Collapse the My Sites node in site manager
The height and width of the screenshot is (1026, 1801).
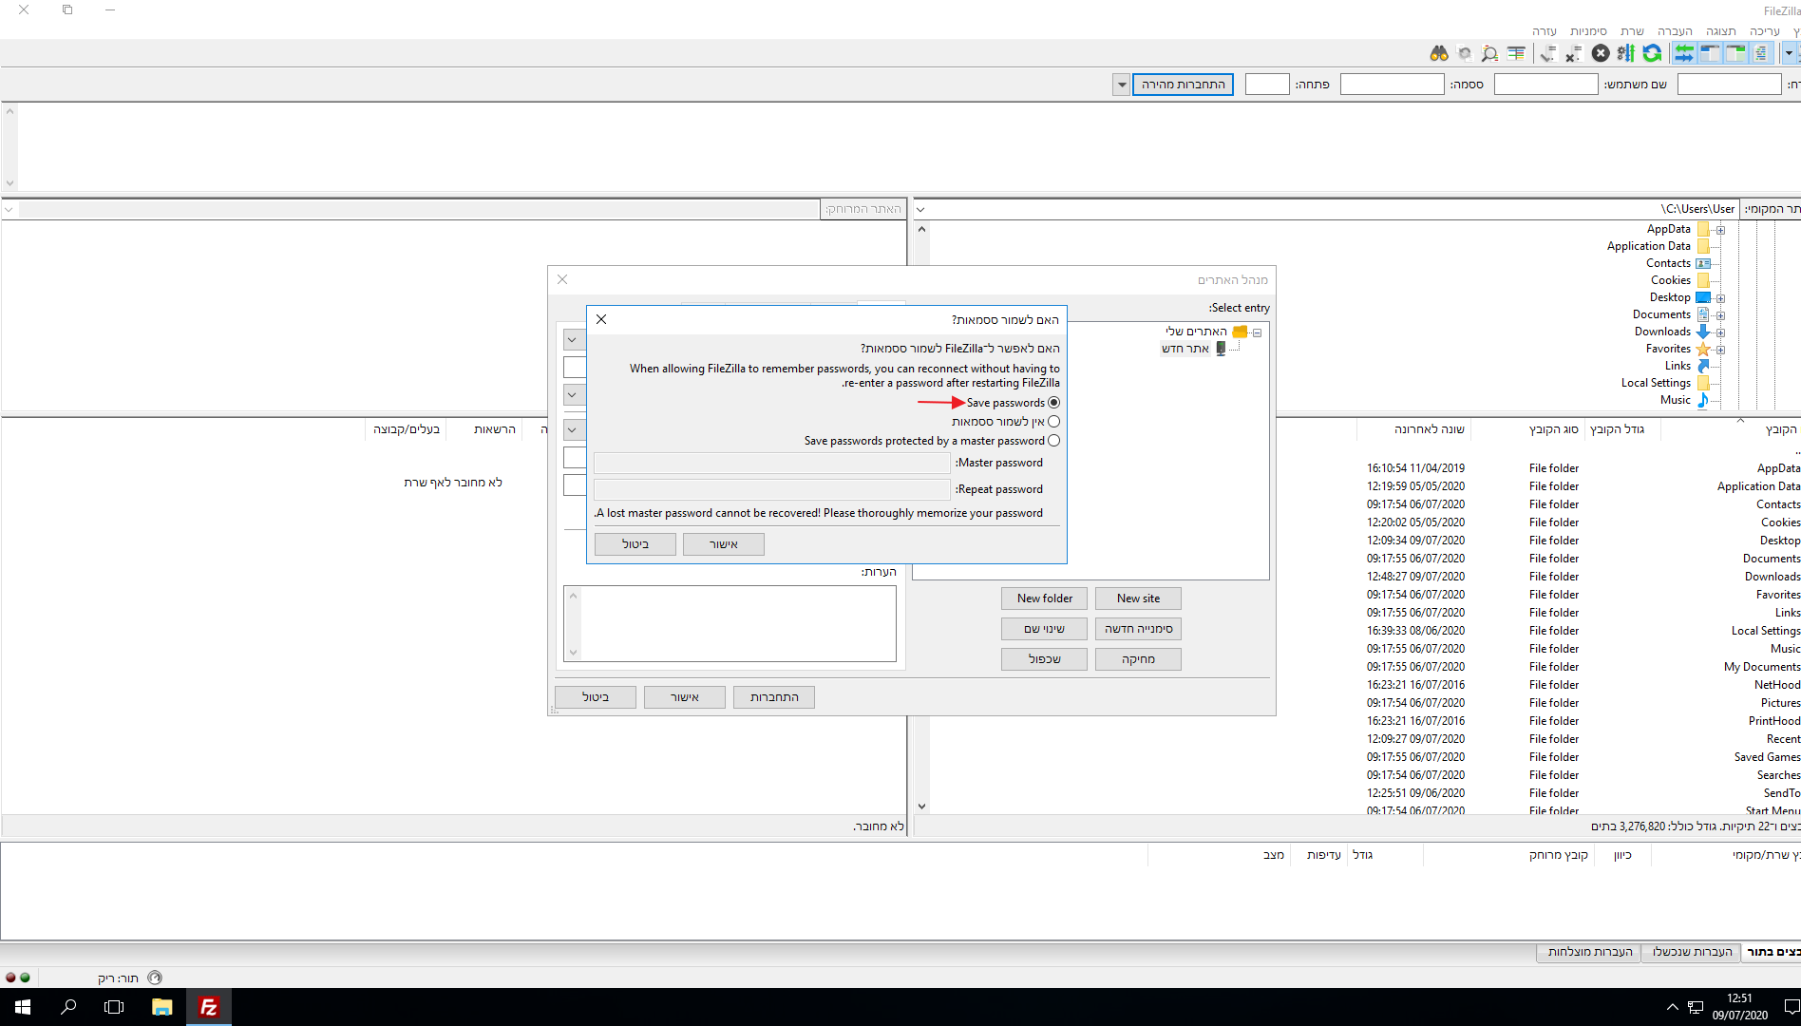tap(1257, 332)
